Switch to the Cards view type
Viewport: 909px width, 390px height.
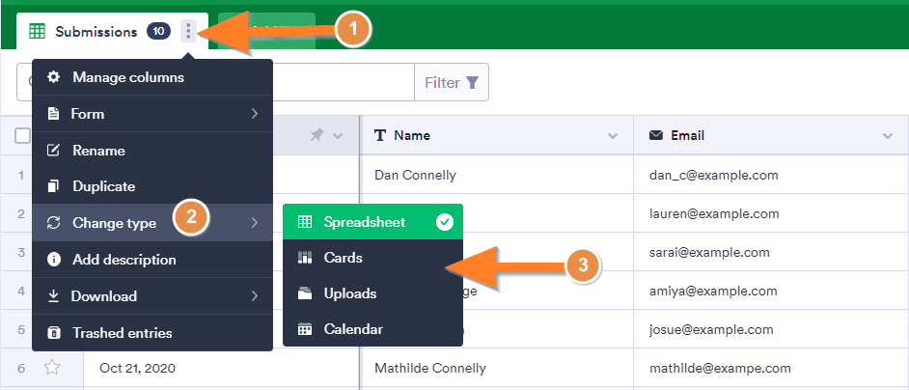coord(344,258)
